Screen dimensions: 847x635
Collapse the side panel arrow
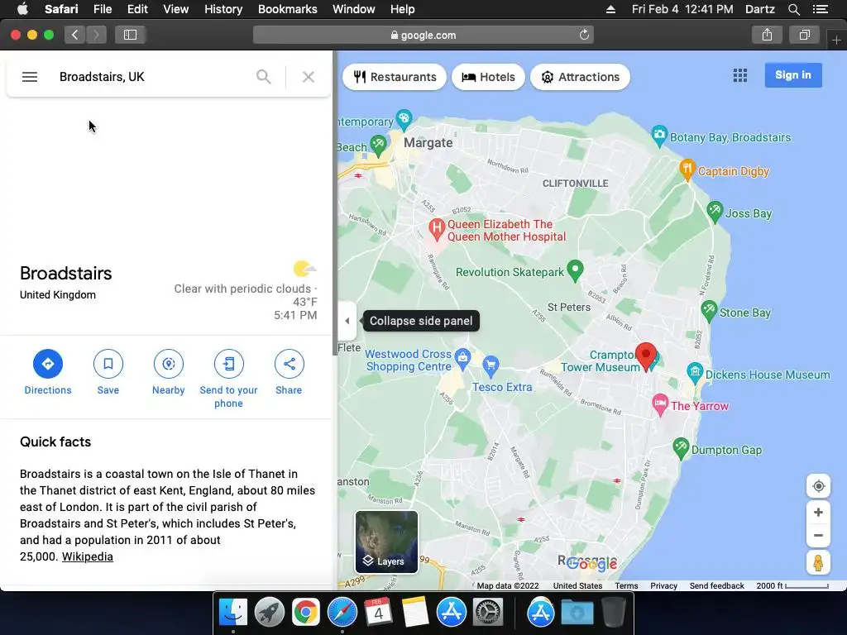tap(347, 321)
